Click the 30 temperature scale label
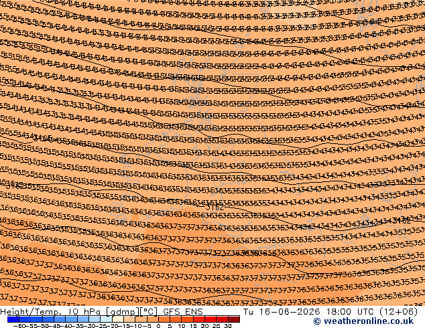The image size is (425, 328). (228, 326)
